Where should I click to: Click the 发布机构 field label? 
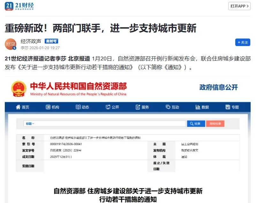[x=159, y=150]
